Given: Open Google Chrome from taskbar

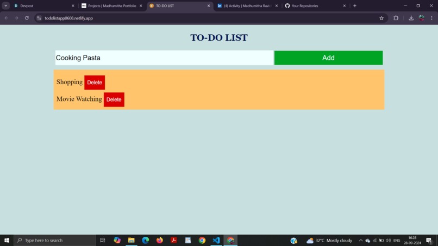Looking at the screenshot, I should 202,240.
